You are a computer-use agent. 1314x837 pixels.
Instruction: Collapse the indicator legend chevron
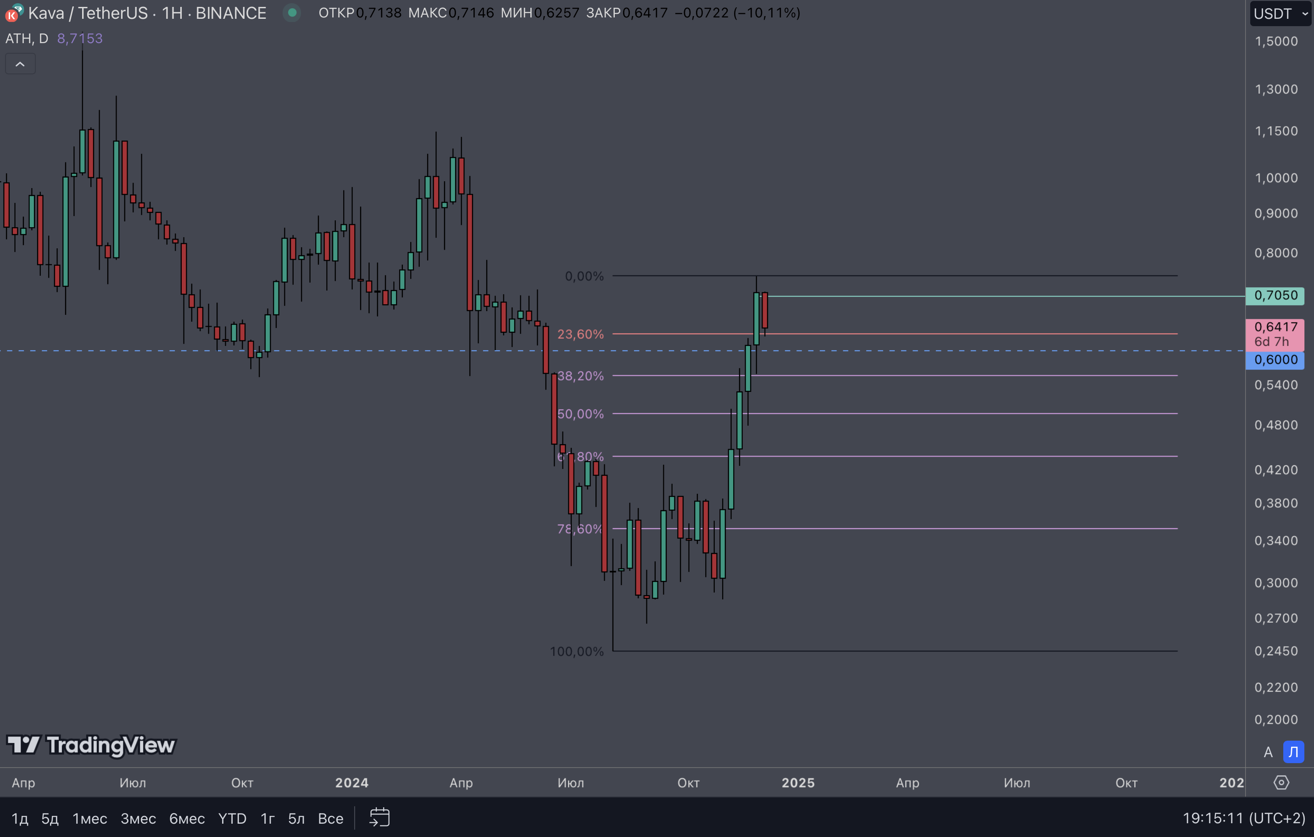tap(20, 64)
